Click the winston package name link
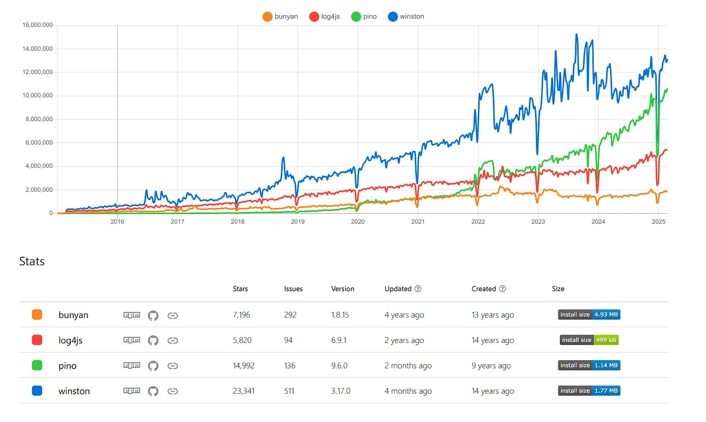The height and width of the screenshot is (422, 706). (x=74, y=391)
